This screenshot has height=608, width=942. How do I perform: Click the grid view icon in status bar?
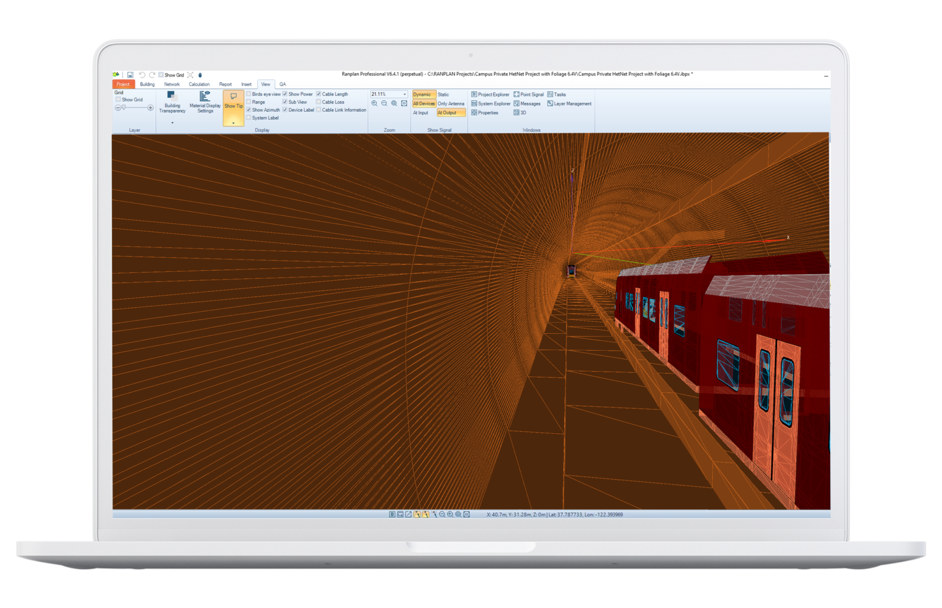[392, 514]
